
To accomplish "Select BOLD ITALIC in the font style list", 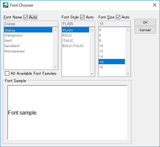I will (76, 46).
